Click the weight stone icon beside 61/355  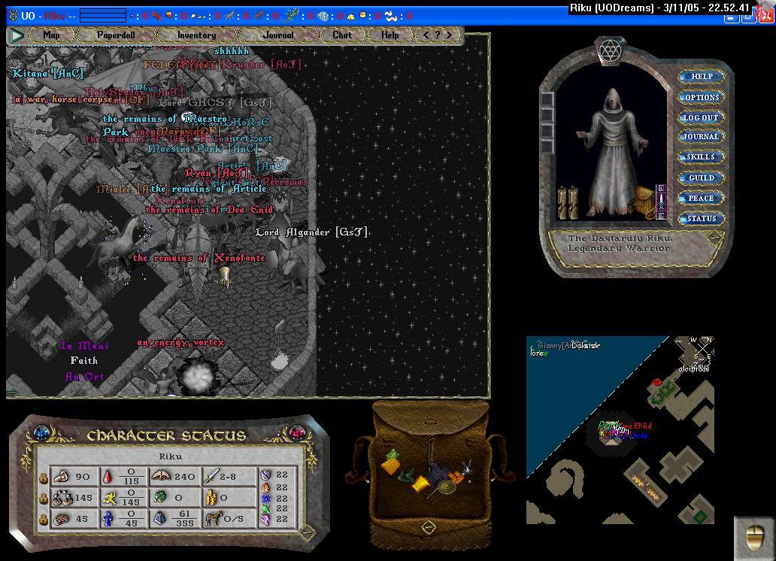pos(160,518)
